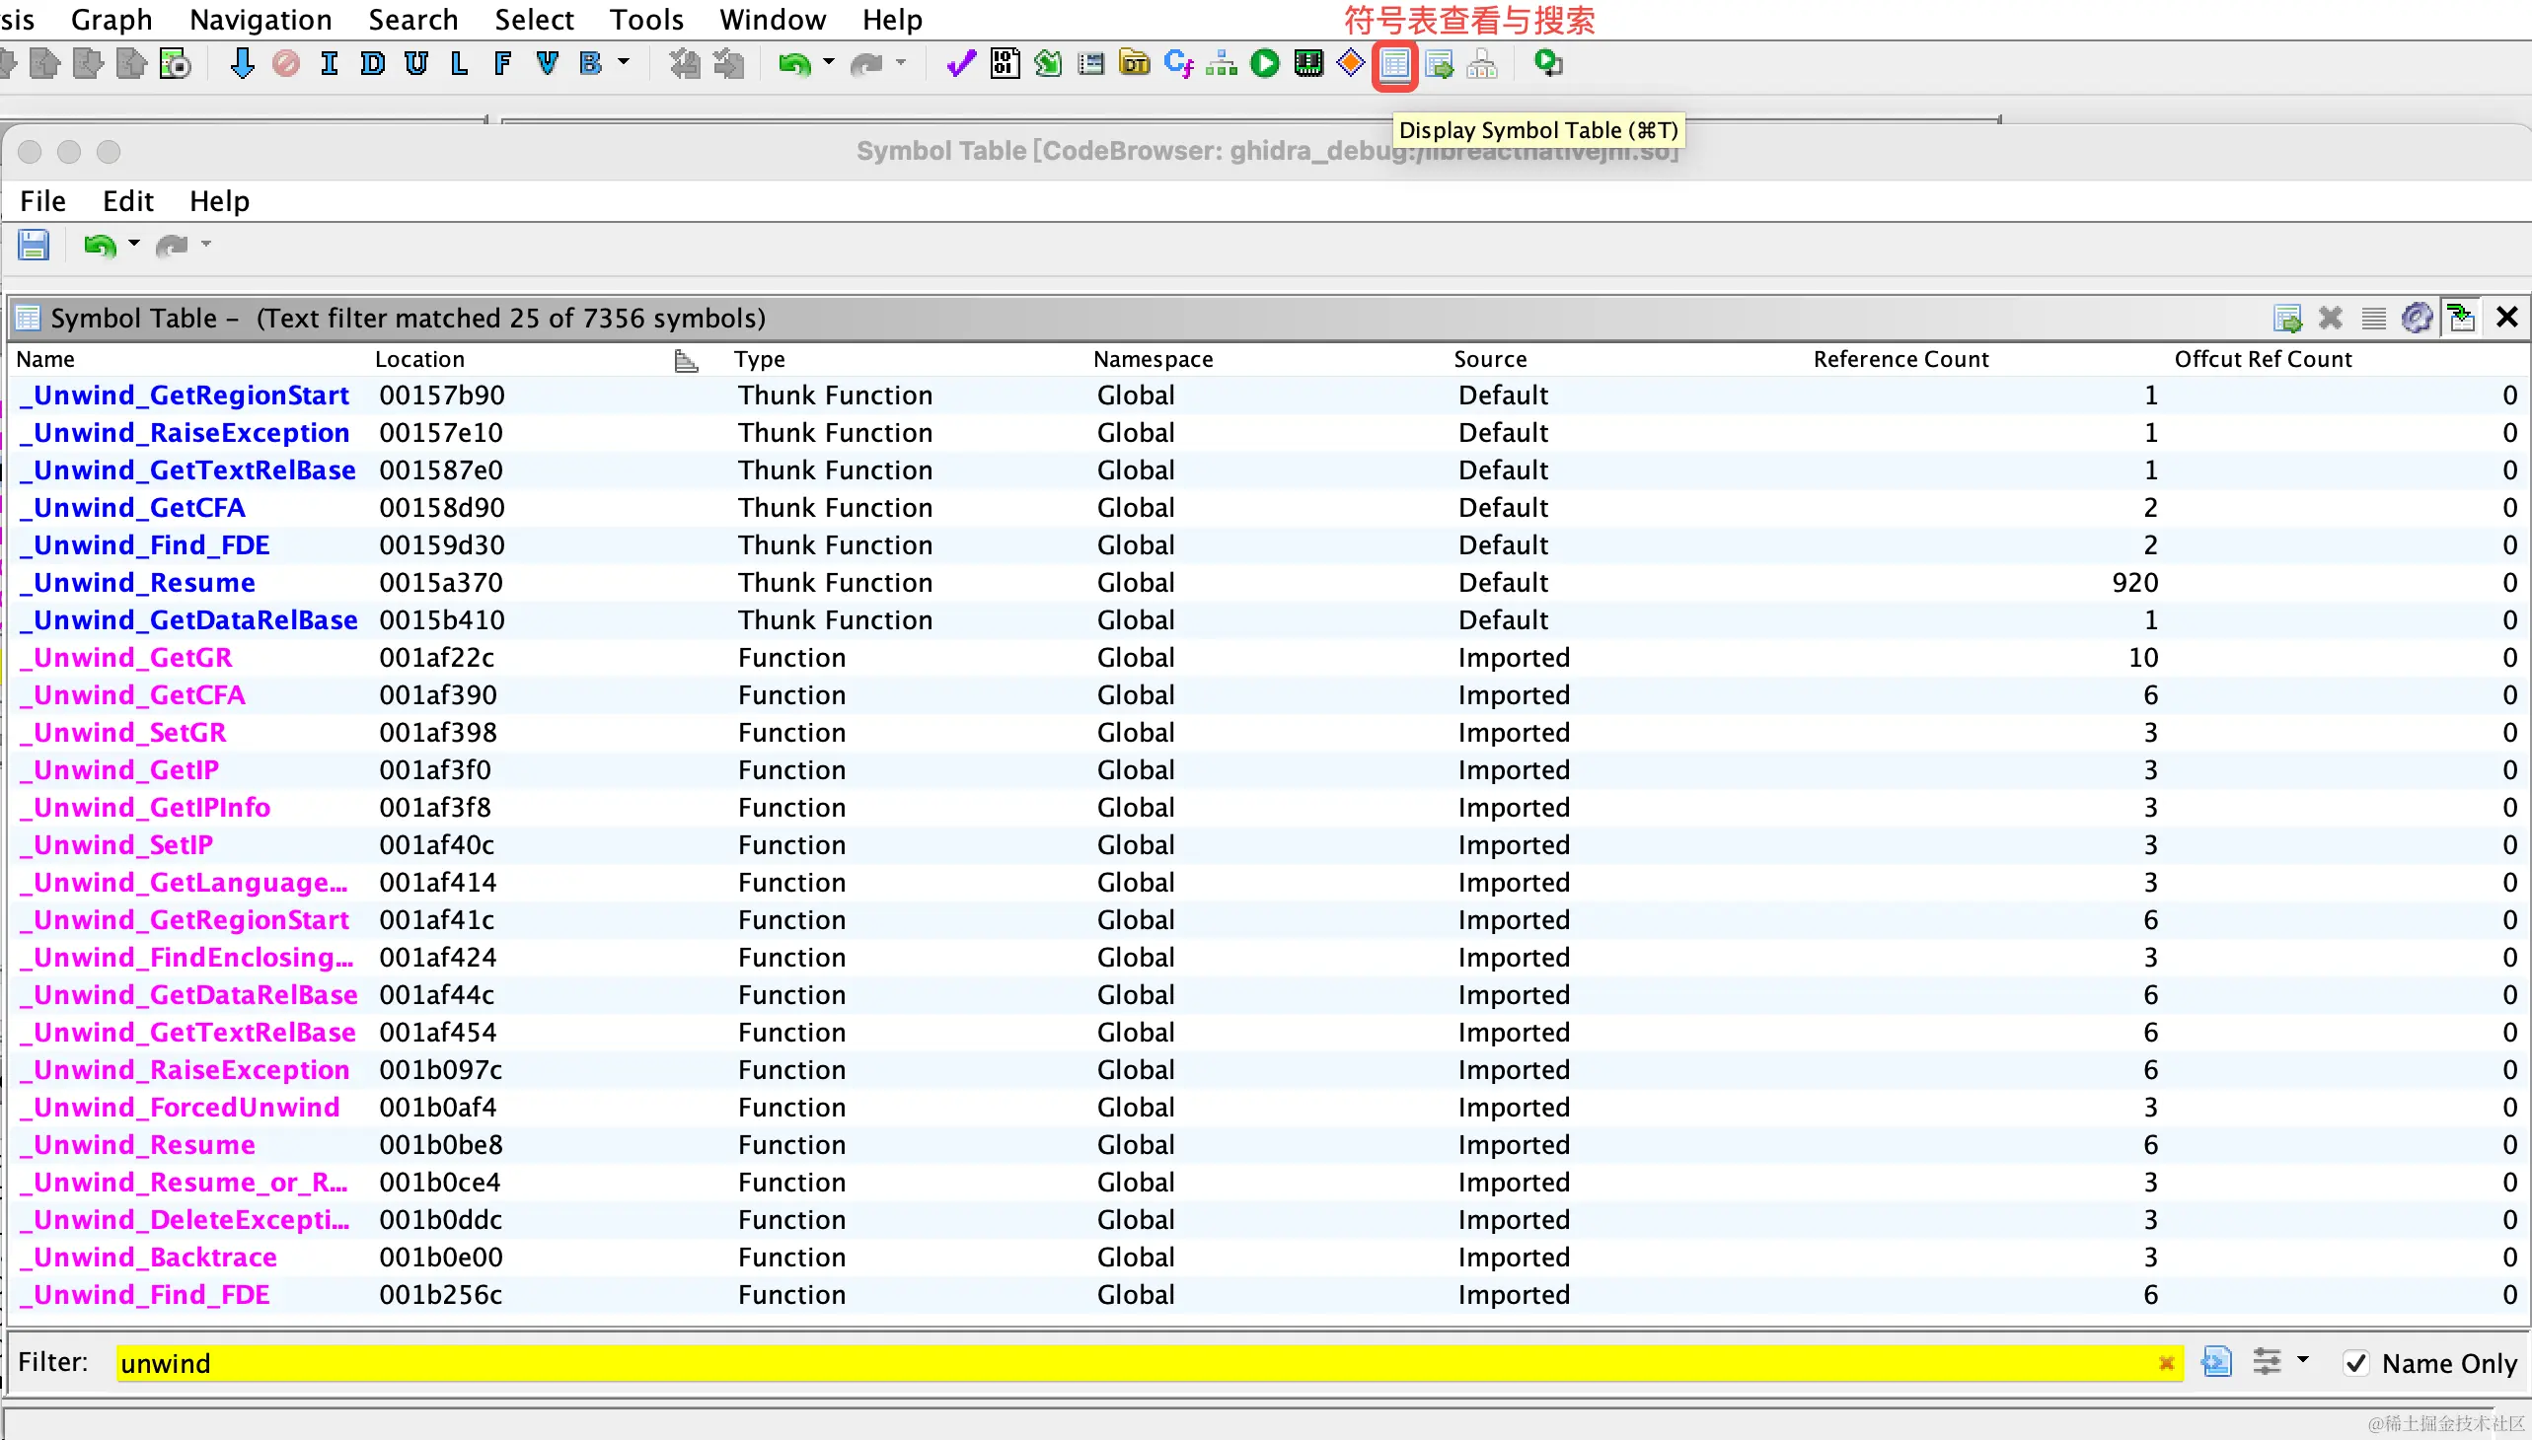Click the Display Symbol Table toolbar icon
The width and height of the screenshot is (2532, 1440).
(1394, 64)
